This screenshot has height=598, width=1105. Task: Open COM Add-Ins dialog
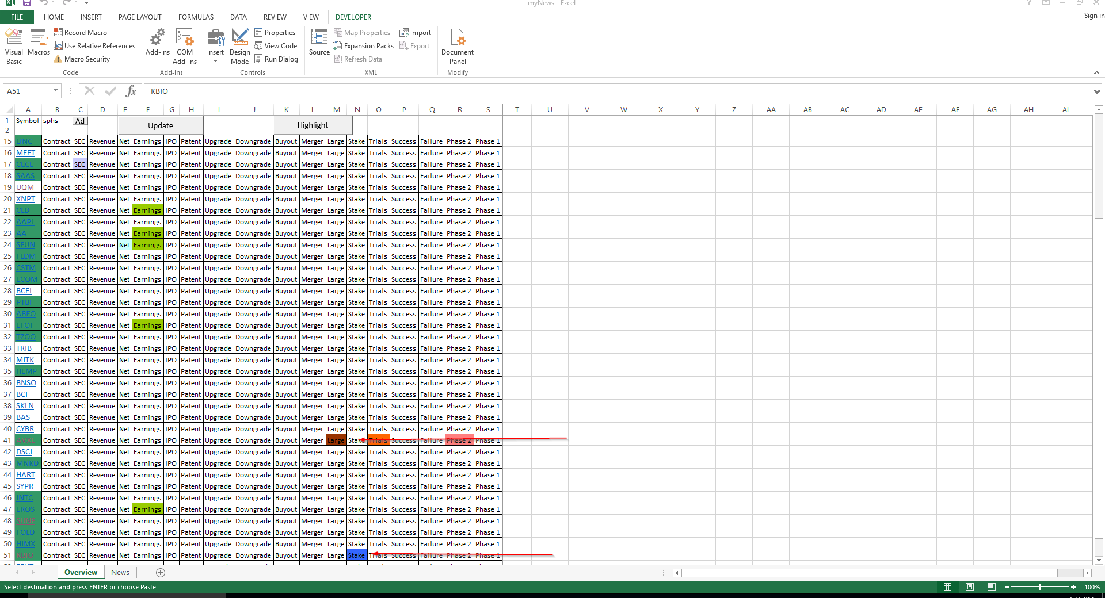click(185, 47)
